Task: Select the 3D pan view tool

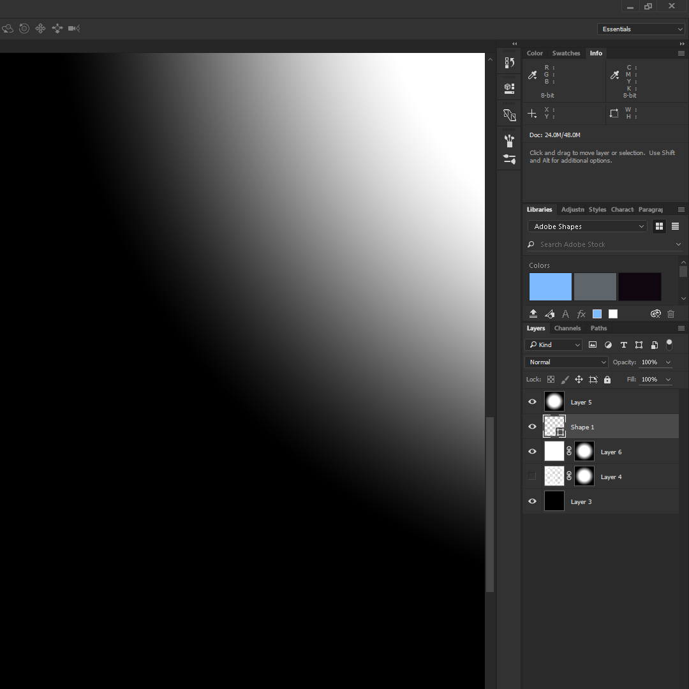Action: tap(40, 28)
